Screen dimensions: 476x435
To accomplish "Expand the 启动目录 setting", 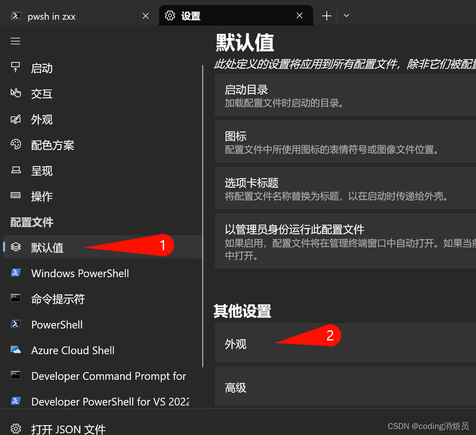I will click(x=345, y=95).
